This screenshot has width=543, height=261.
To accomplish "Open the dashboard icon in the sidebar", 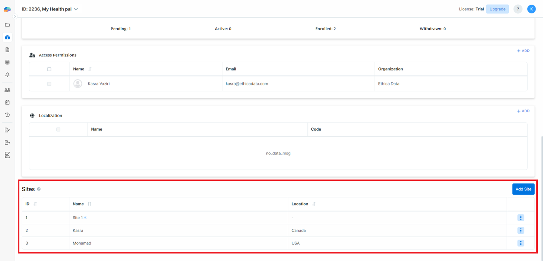I will pos(7,37).
